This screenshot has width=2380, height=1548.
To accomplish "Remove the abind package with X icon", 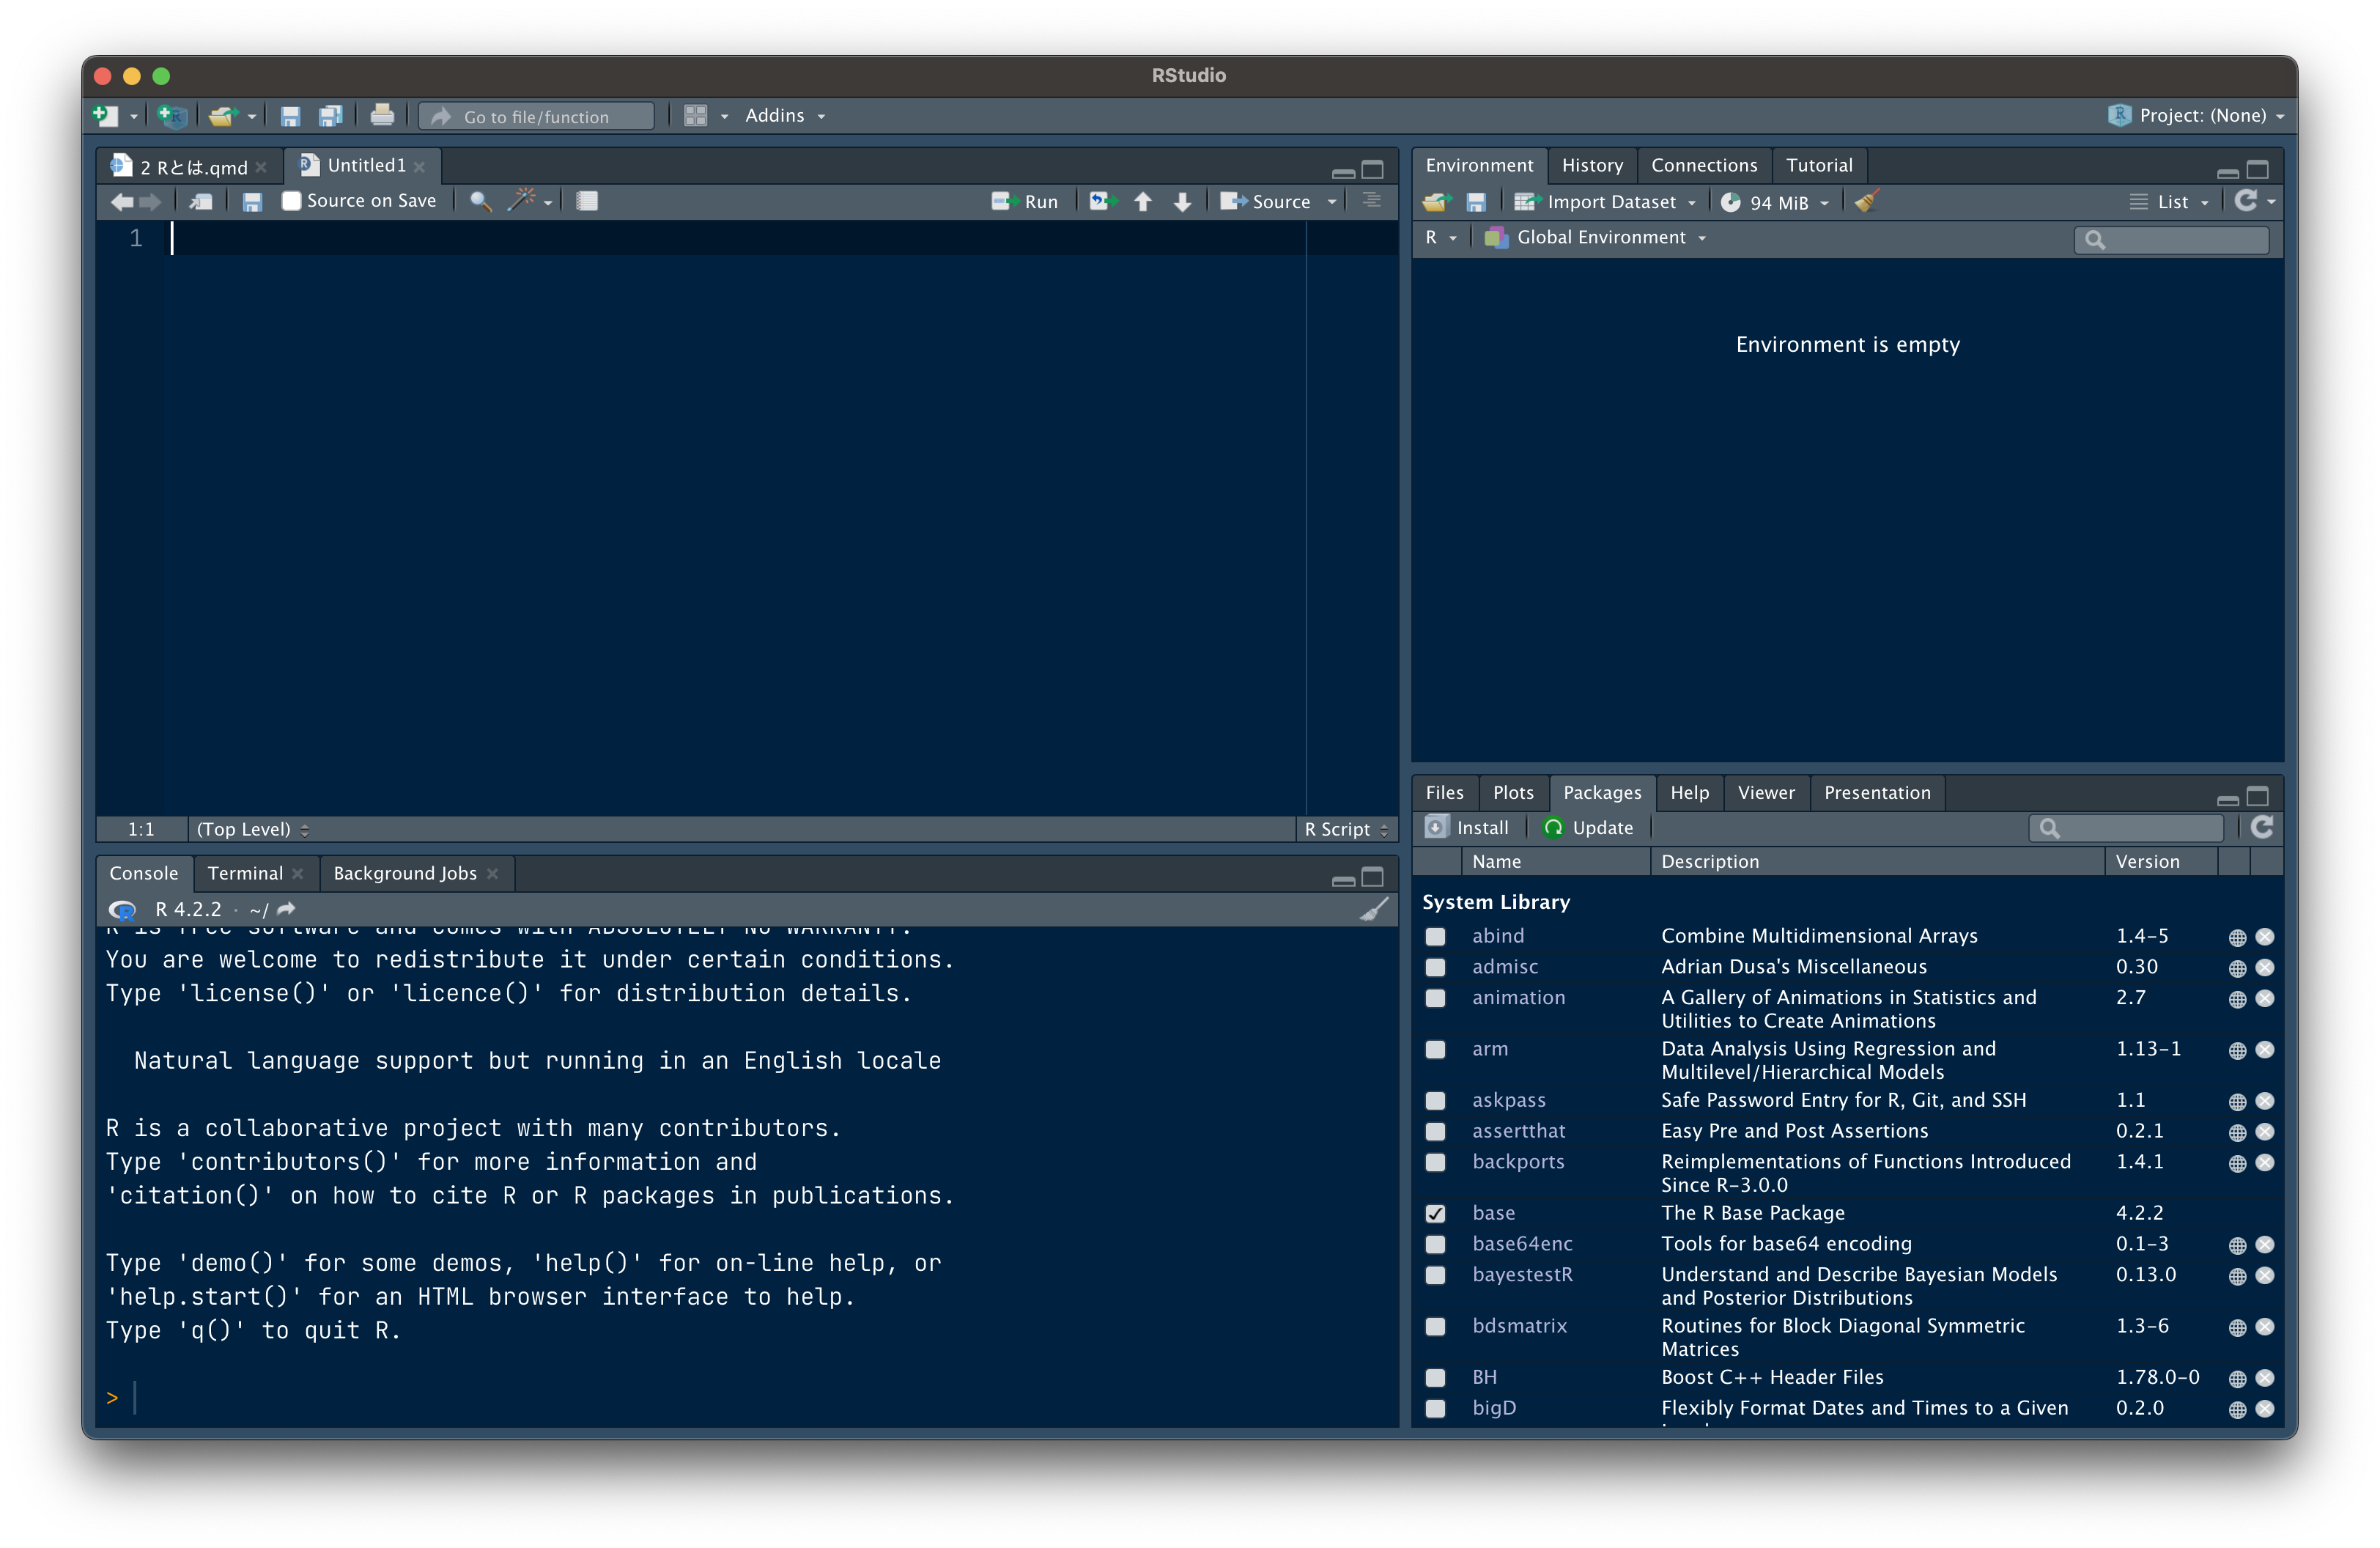I will (x=2265, y=937).
